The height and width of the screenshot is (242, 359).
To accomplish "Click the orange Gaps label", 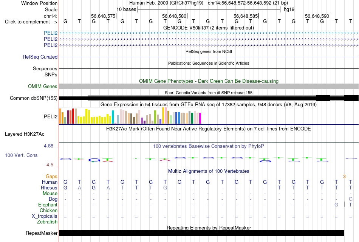I will pos(51,176).
